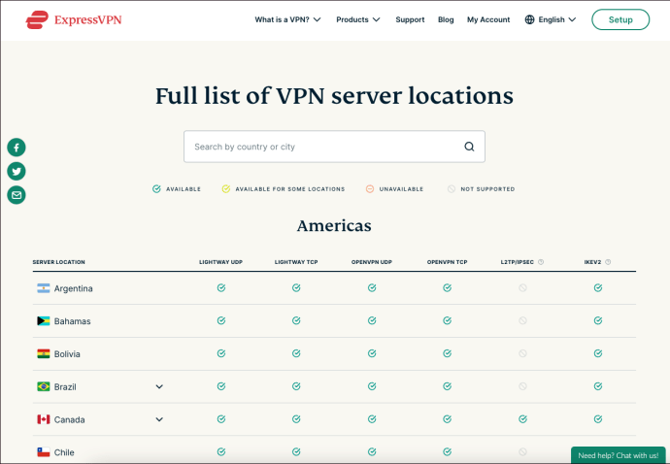Click the Canada flag icon
This screenshot has height=464, width=670.
pos(43,419)
